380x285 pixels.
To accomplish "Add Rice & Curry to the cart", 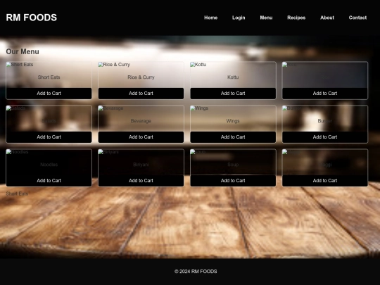I will tap(141, 94).
